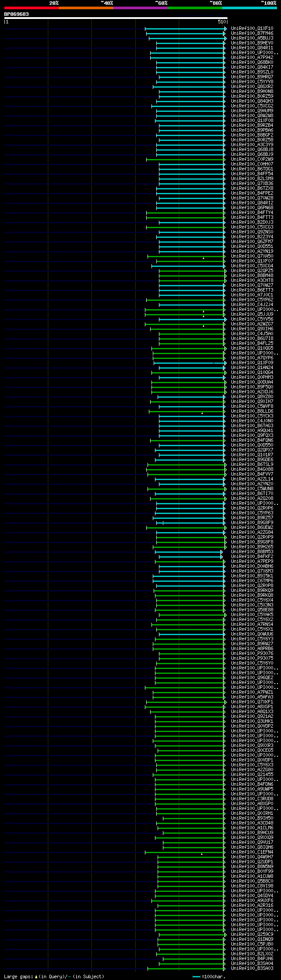
Task: Click the orange ~40% identity color segment
Action: (86, 8)
